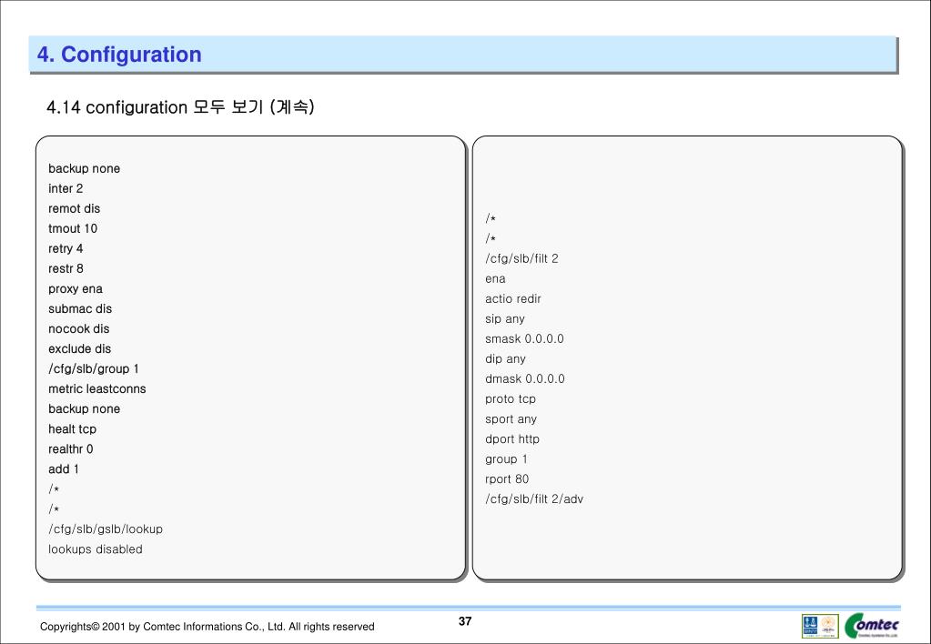Viewport: 931px width, 644px height.
Task: Click the 'lookups disabled' line
Action: pyautogui.click(x=96, y=549)
